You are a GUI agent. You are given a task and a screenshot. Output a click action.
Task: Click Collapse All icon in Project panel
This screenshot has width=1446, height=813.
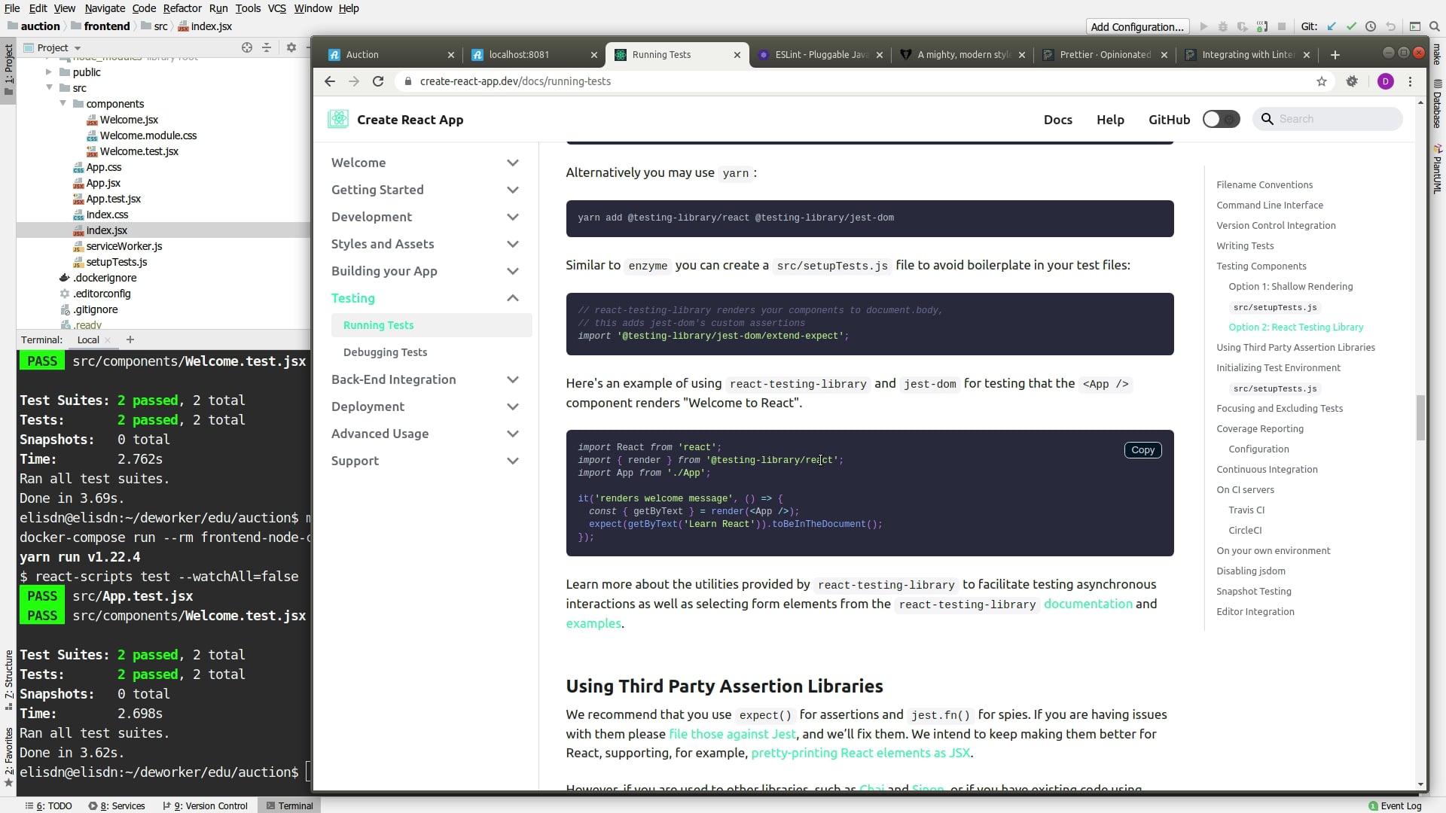coord(267,47)
